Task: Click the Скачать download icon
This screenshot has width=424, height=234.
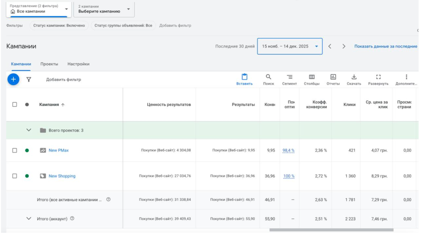Action: 354,77
